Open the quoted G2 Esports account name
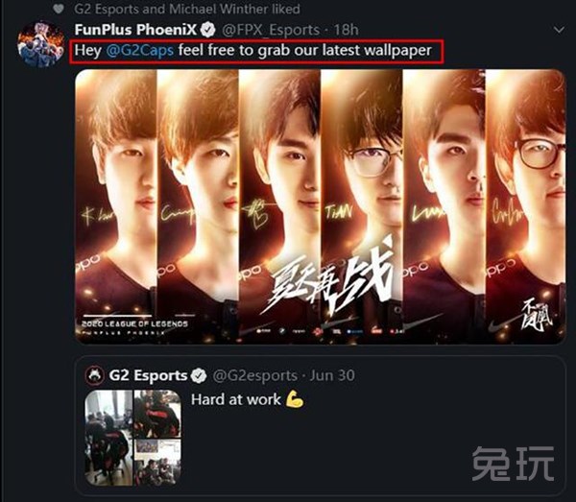 [x=148, y=375]
